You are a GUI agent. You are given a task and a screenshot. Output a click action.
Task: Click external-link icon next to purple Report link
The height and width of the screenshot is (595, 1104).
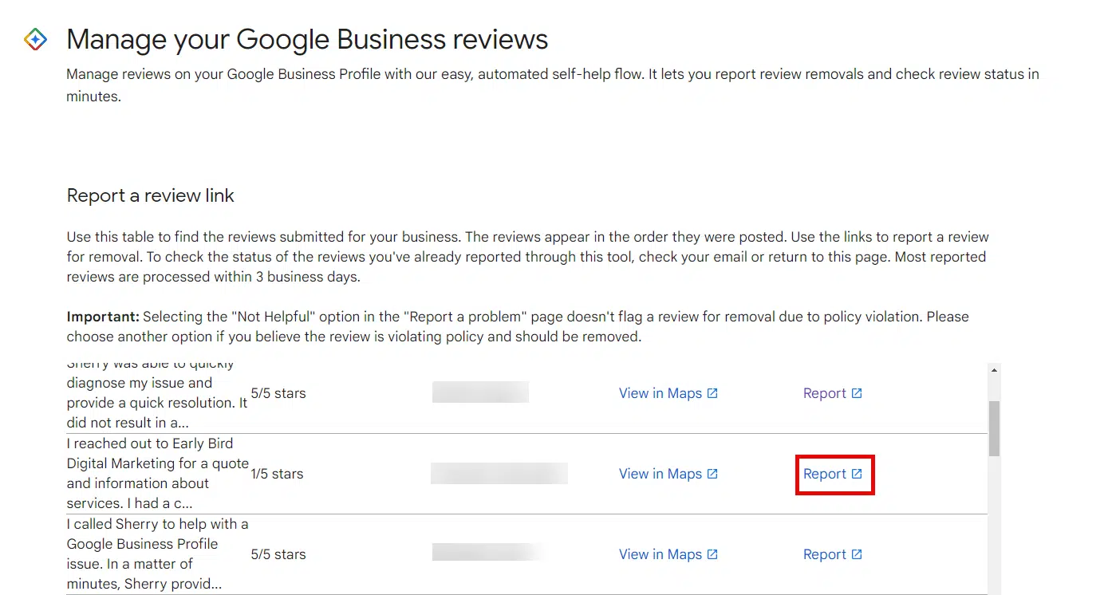[x=857, y=393]
